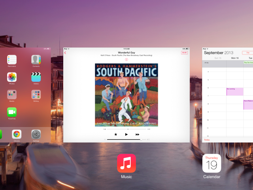This screenshot has width=253, height=190.
Task: Skip forward to the next track
Action: click(137, 135)
